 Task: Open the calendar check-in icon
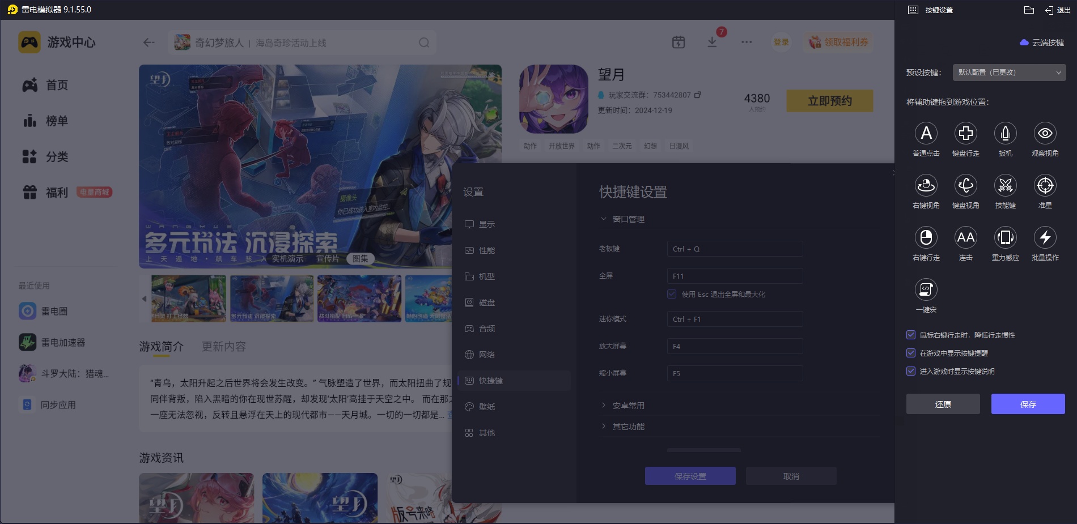click(679, 42)
